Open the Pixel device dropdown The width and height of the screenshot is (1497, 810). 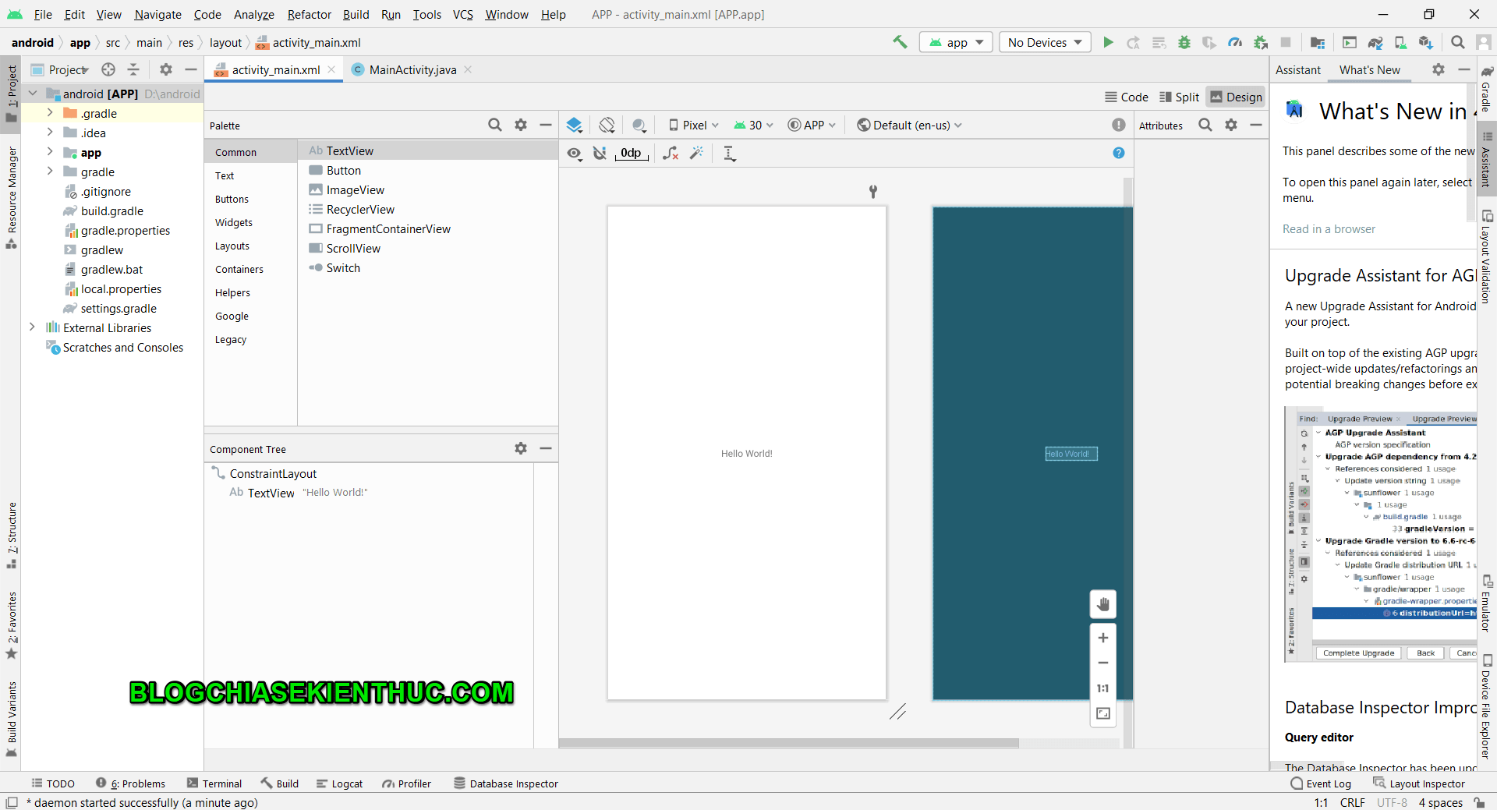pyautogui.click(x=693, y=125)
